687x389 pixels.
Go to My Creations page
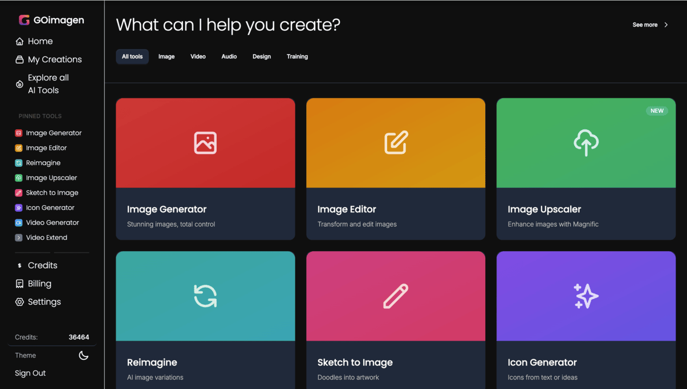point(54,59)
